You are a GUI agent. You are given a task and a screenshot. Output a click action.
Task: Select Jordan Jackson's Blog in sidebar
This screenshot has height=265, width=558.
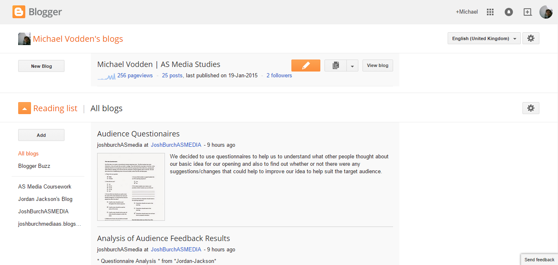[45, 199]
